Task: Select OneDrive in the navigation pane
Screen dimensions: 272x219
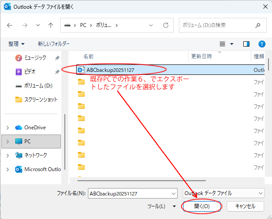Action: click(30, 128)
